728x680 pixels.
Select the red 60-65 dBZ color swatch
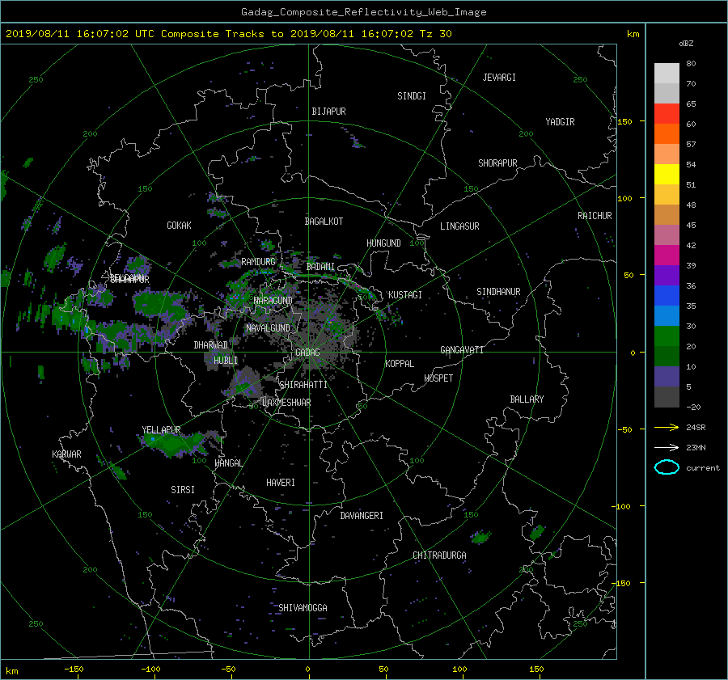(667, 113)
